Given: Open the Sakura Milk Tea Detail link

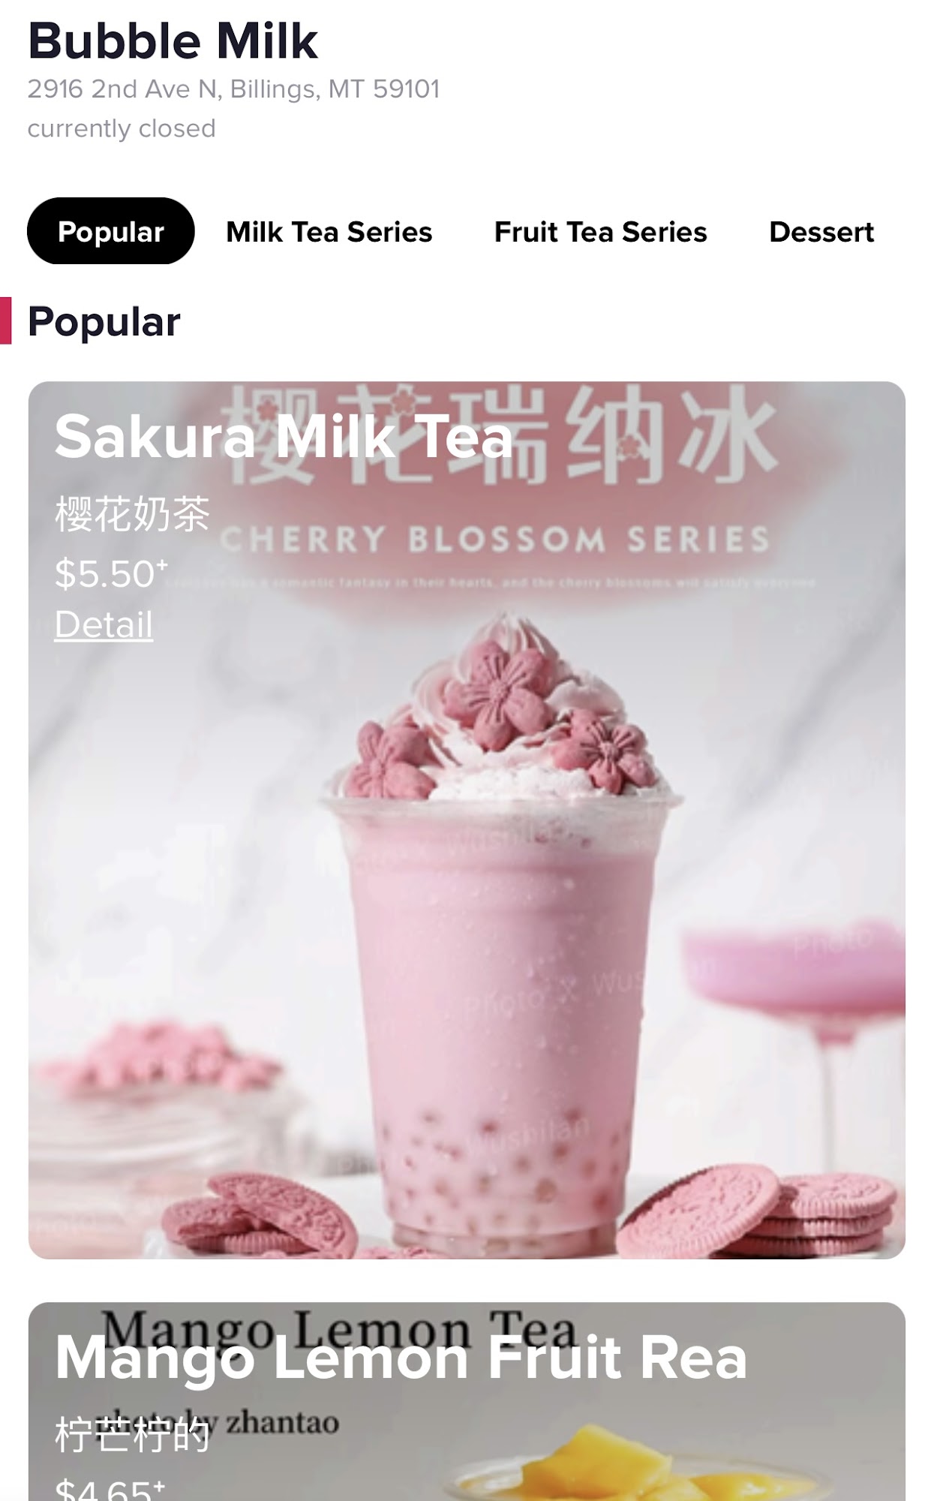Looking at the screenshot, I should (104, 624).
